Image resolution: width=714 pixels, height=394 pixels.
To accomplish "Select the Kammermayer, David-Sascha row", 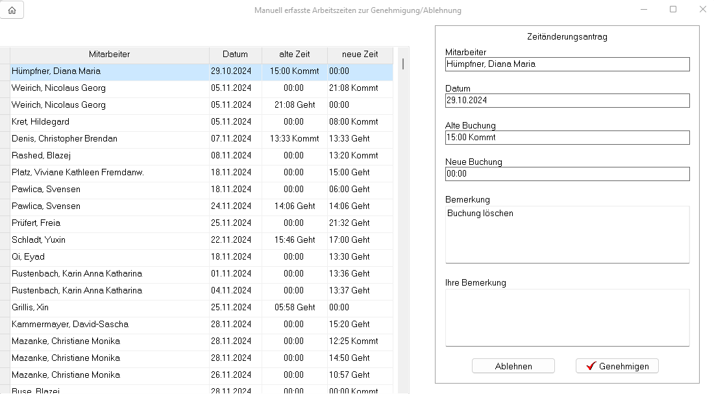I will point(69,325).
